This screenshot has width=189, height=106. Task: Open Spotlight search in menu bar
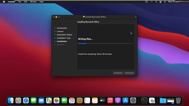(156, 2)
